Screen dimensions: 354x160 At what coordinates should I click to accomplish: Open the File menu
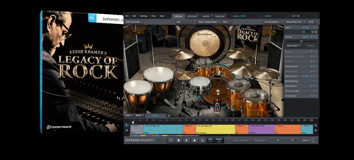click(128, 16)
